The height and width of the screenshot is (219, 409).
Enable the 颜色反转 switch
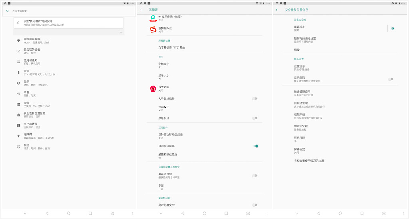click(x=254, y=118)
